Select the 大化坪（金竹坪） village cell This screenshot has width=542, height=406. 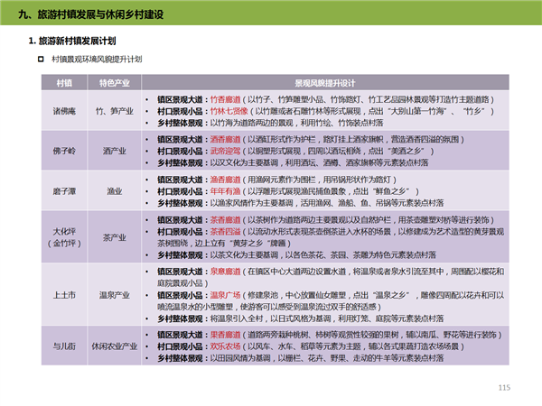click(x=64, y=236)
